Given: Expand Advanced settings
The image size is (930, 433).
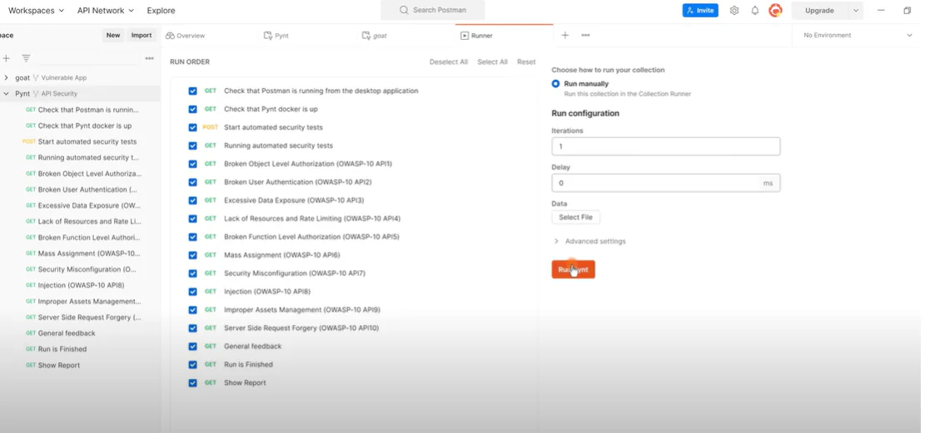Looking at the screenshot, I should point(589,241).
